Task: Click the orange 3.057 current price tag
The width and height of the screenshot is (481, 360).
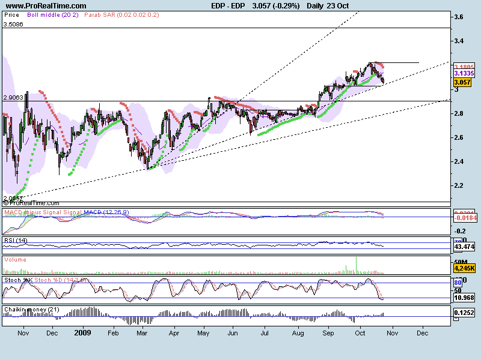Action: point(461,82)
